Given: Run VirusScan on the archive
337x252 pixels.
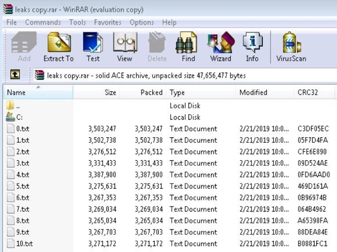Looking at the screenshot, I should pos(292,42).
